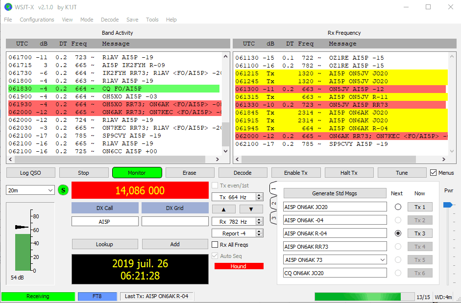461x303 pixels.
Task: Click the Add button
Action: tap(175, 244)
